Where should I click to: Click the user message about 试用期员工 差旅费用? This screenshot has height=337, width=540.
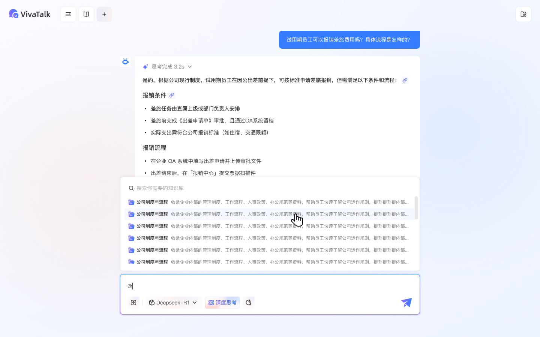[349, 40]
